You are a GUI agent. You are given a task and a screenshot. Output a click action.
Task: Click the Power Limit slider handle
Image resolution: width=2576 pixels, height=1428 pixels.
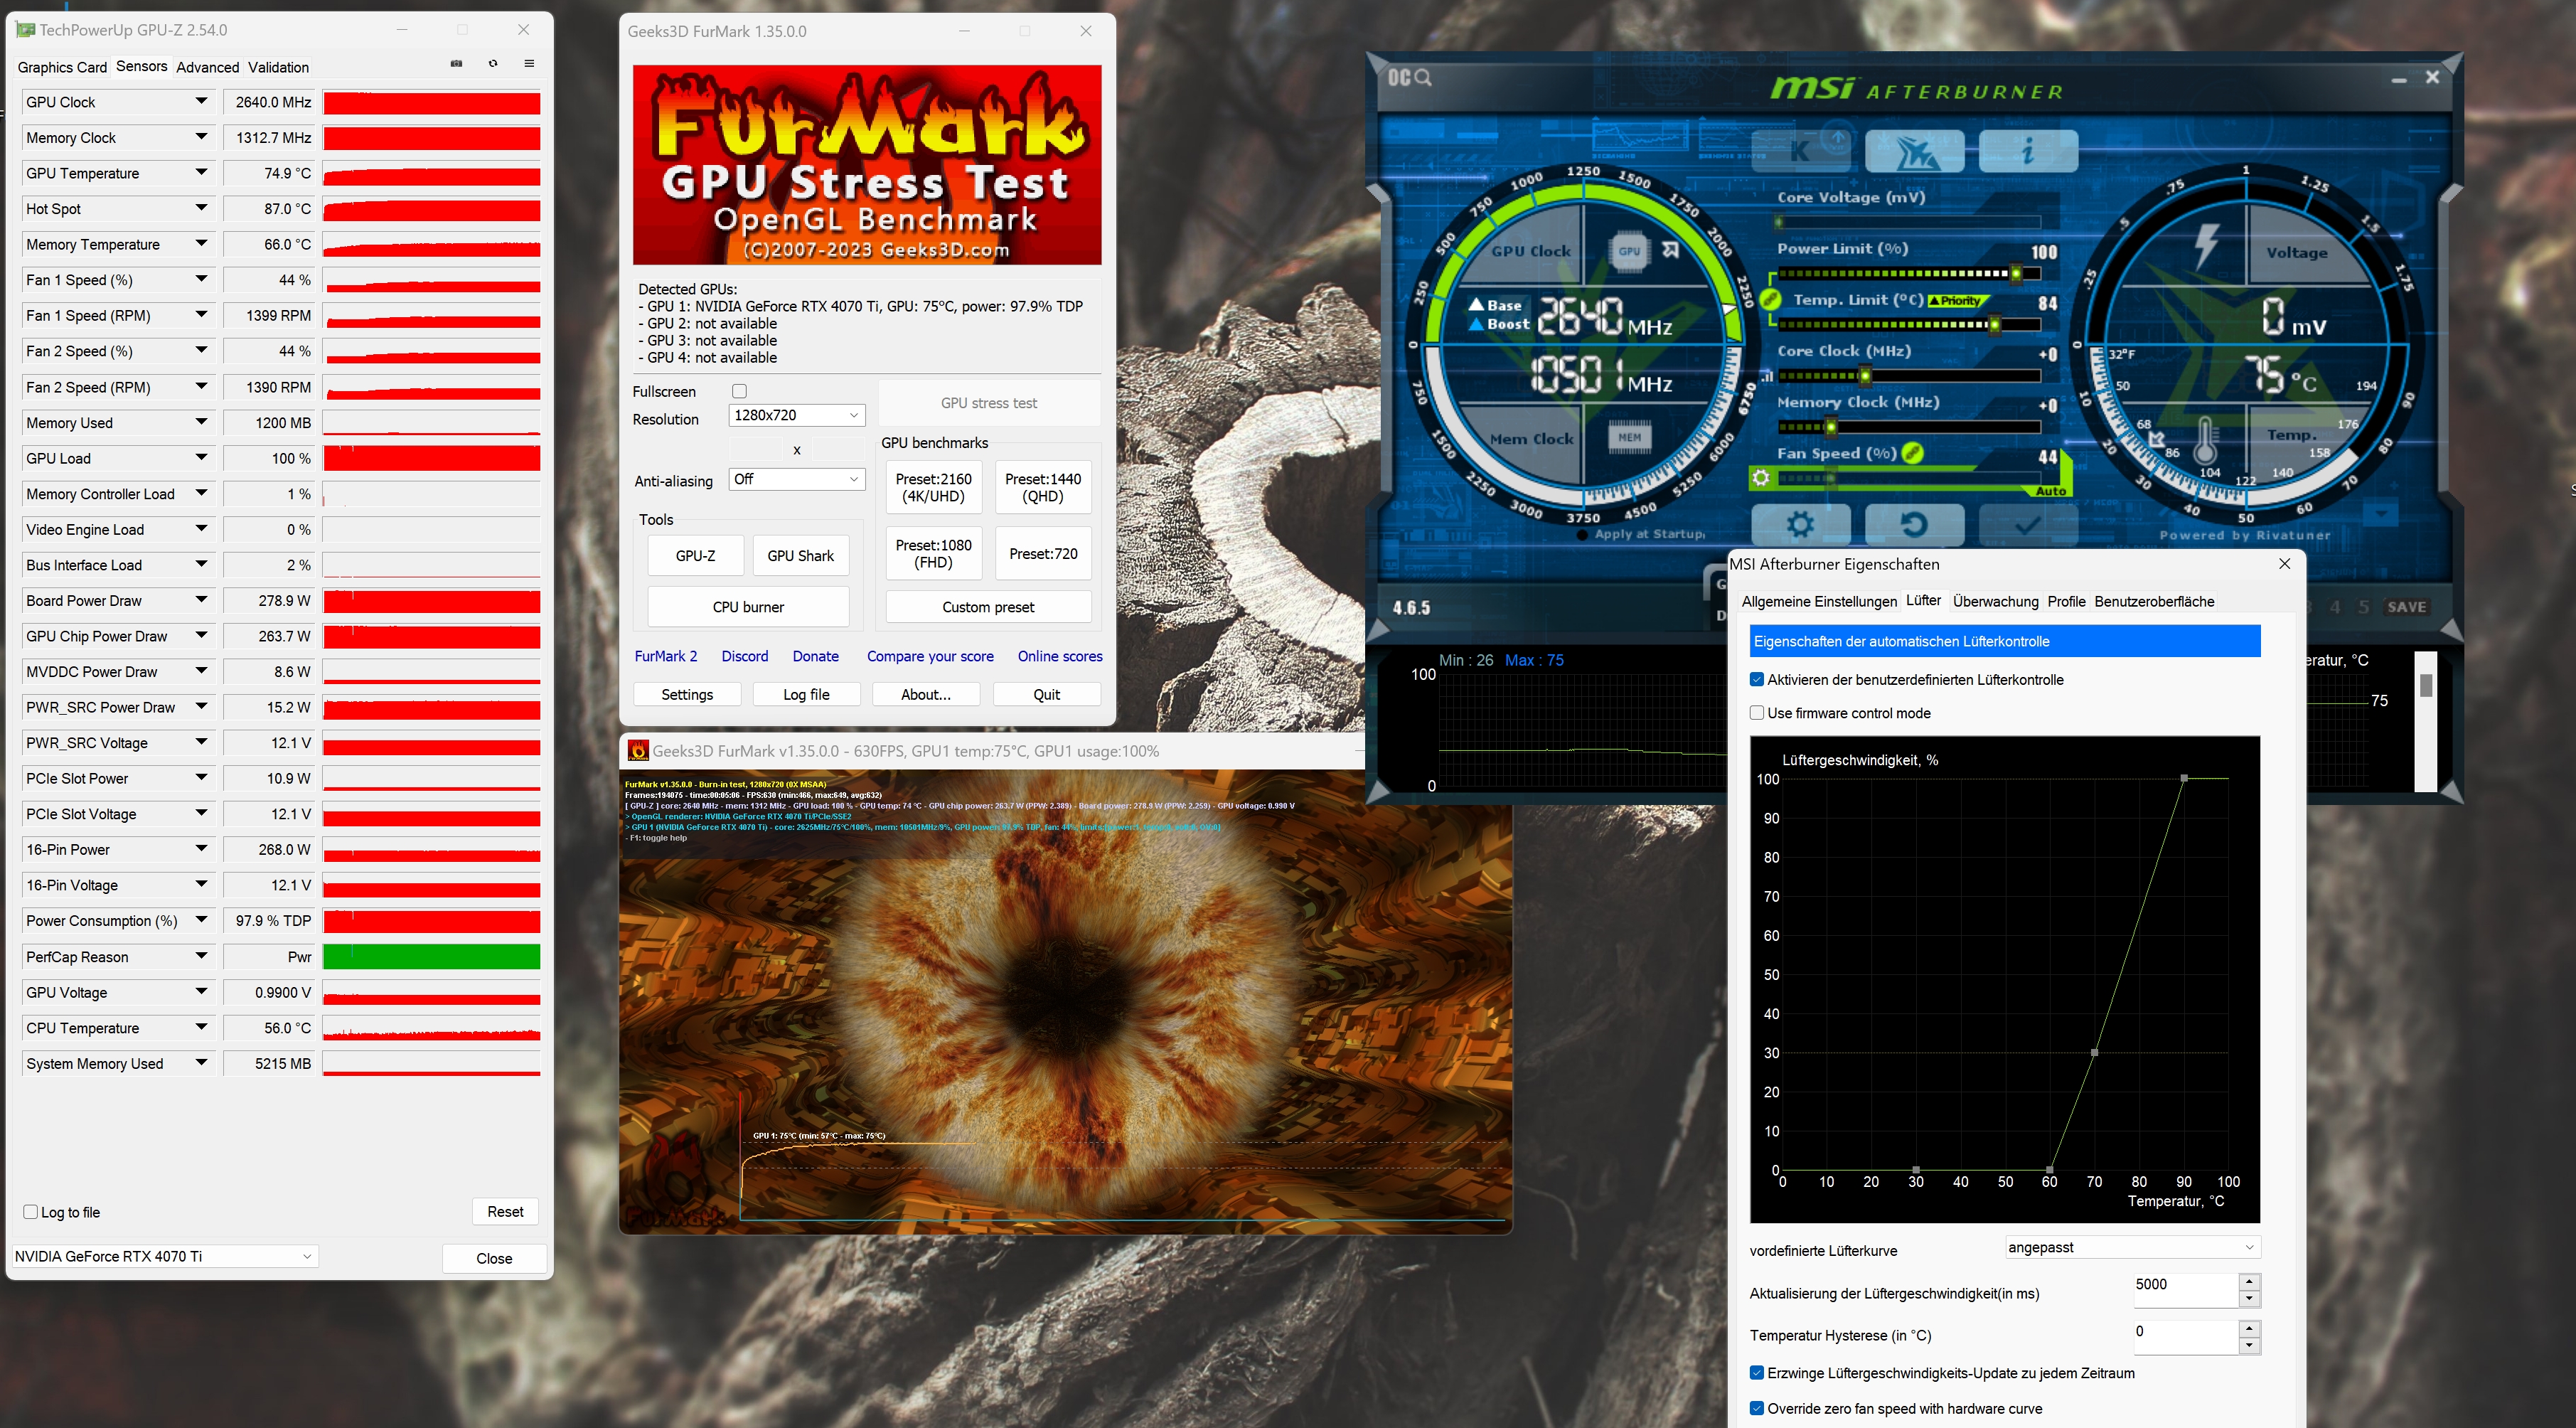(x=2016, y=273)
